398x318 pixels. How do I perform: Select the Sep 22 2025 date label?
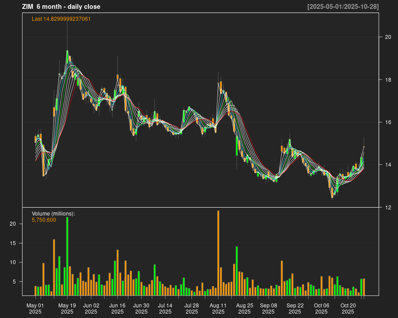(295, 308)
